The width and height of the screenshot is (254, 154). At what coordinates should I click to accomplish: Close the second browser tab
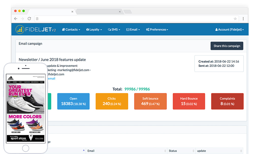click(120, 12)
